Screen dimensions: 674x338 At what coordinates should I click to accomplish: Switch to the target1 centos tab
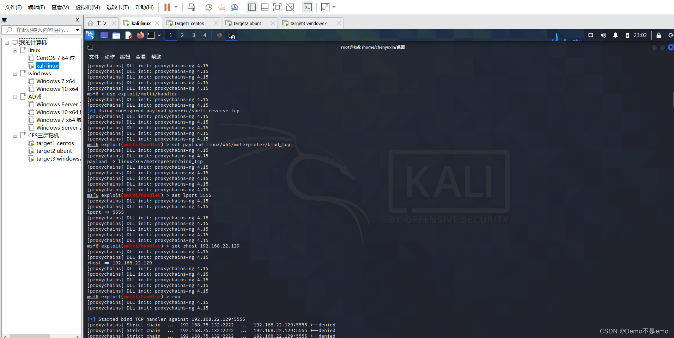(x=189, y=23)
